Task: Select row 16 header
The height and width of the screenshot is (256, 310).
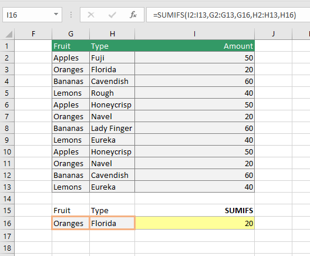Action: click(x=7, y=223)
